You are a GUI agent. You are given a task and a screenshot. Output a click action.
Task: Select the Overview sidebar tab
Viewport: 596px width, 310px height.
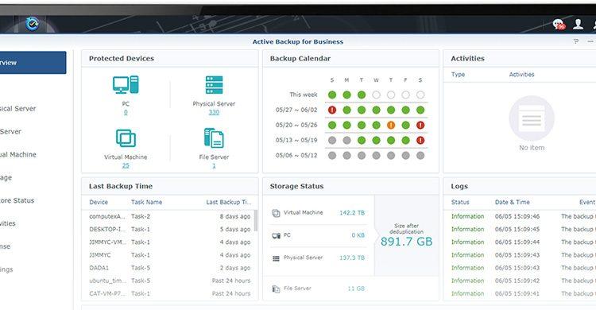click(x=33, y=62)
